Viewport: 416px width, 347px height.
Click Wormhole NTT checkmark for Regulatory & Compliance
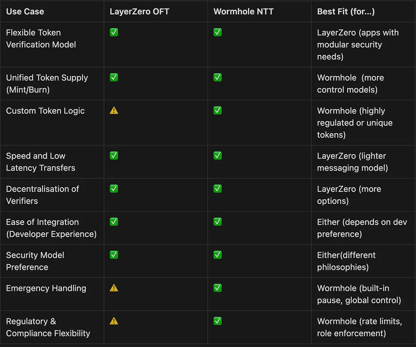[217, 321]
